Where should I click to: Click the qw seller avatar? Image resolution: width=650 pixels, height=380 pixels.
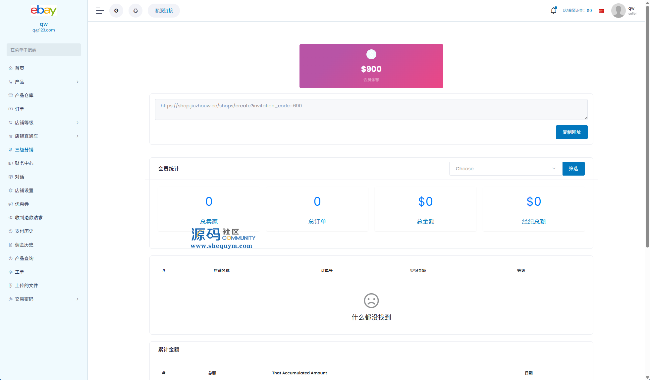pyautogui.click(x=618, y=11)
